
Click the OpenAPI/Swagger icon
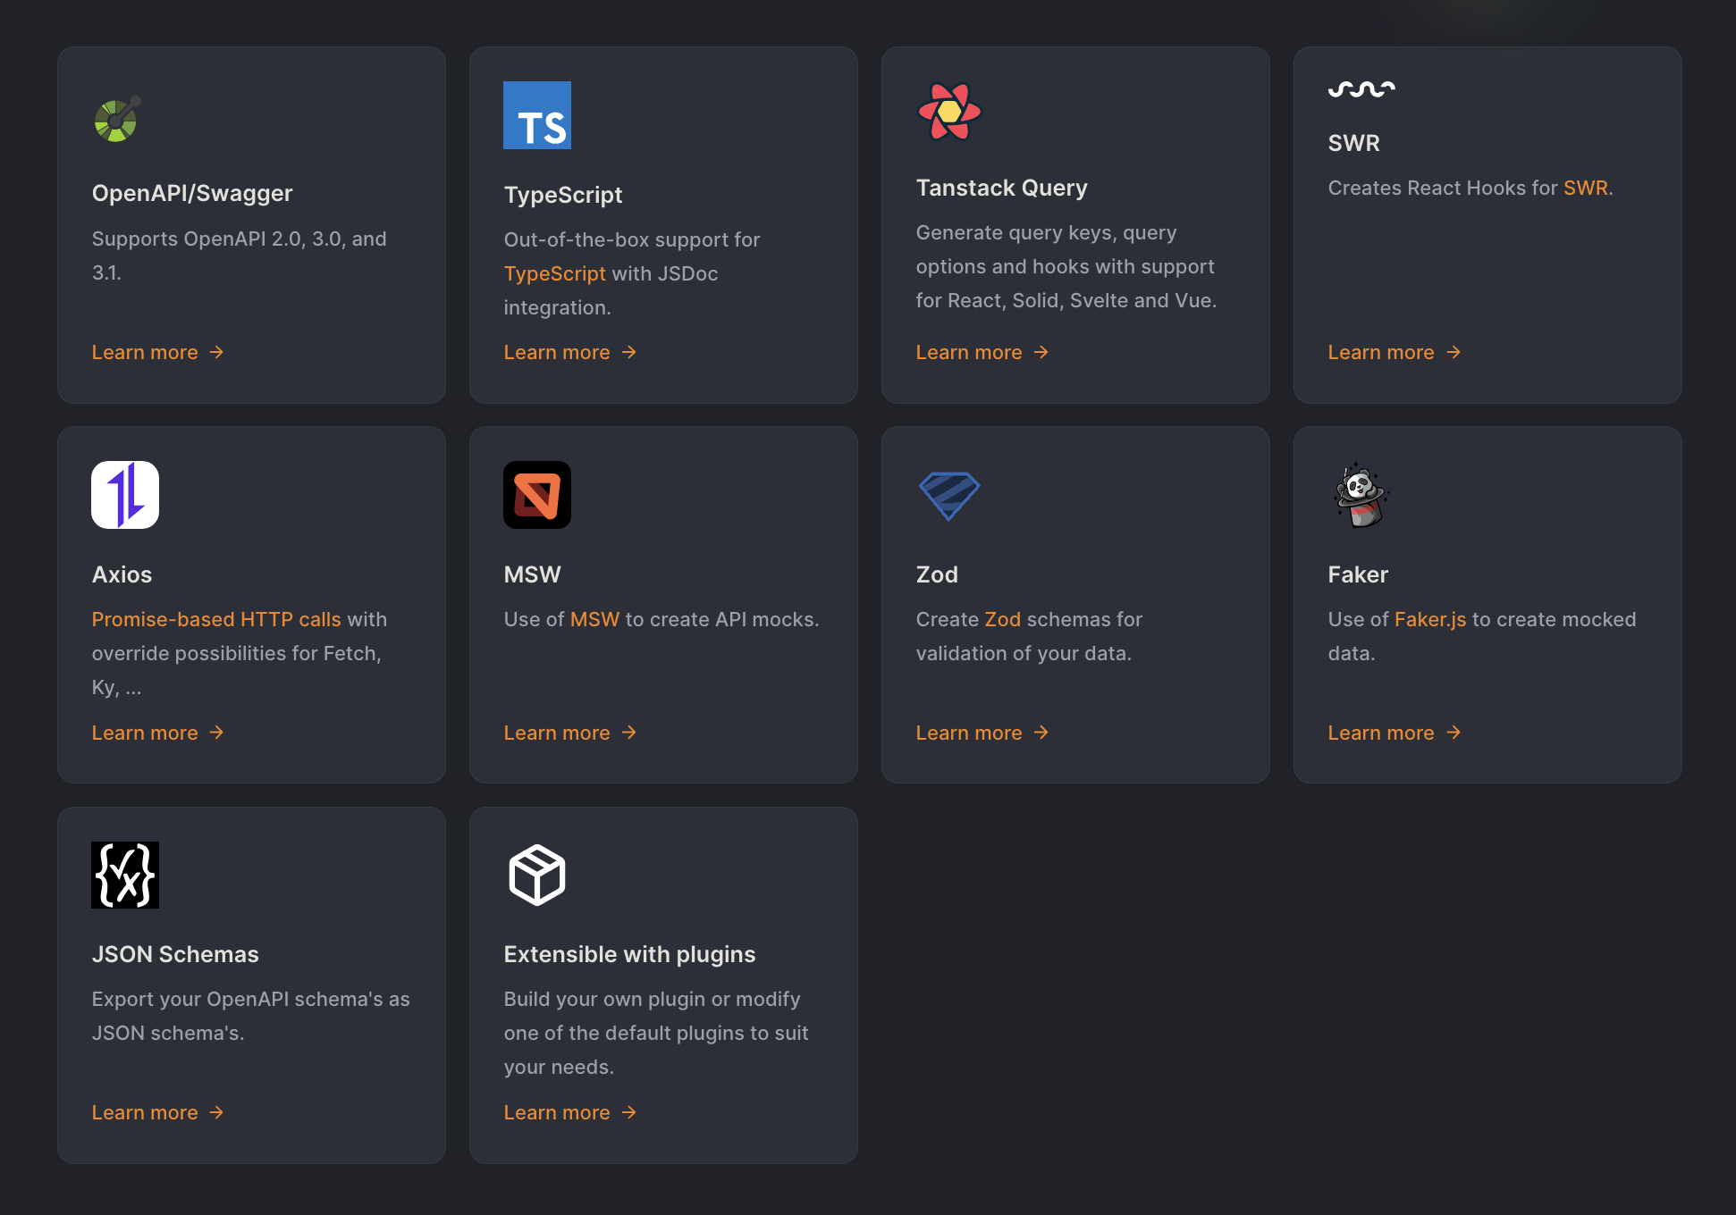117,117
